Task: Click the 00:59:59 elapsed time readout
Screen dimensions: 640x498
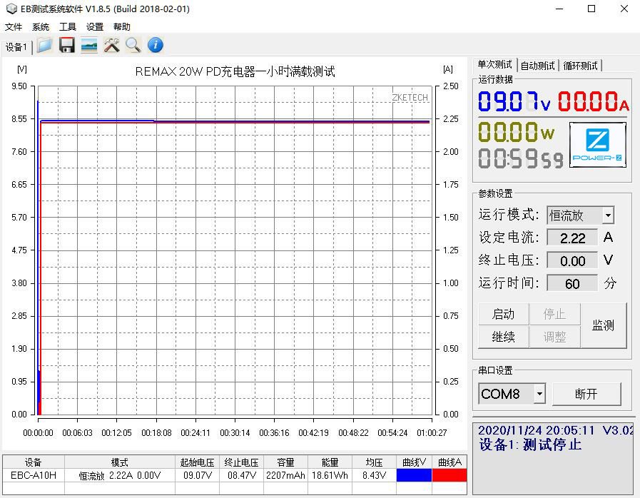Action: 520,158
